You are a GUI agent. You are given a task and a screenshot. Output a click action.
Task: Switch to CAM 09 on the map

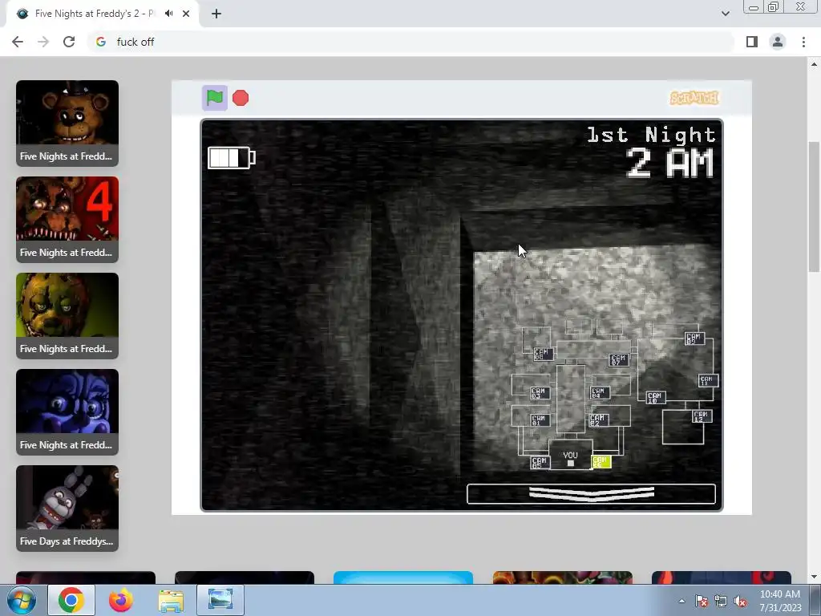click(695, 338)
